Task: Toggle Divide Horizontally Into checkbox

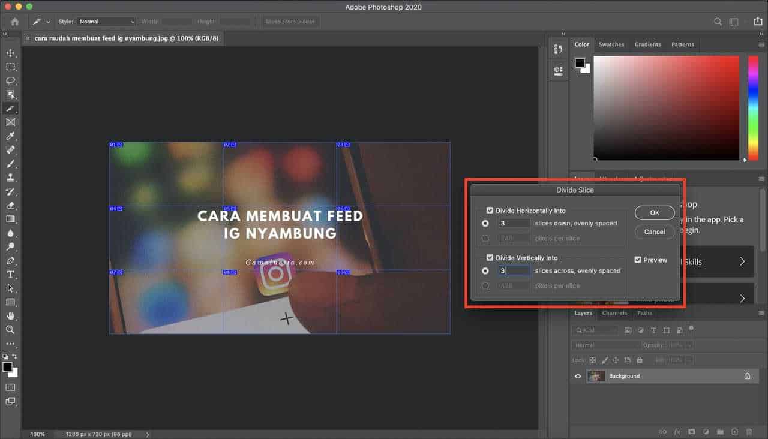Action: [490, 211]
